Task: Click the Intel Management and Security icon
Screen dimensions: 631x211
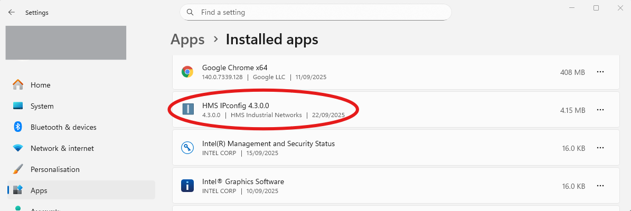Action: [187, 148]
